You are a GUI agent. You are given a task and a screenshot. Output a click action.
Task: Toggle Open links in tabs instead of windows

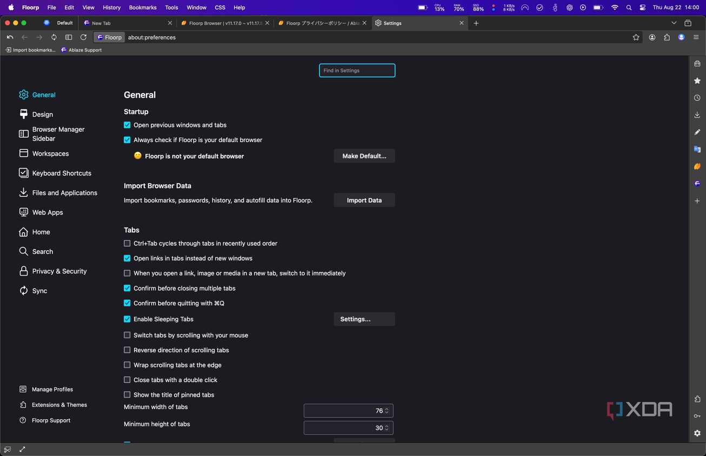(127, 258)
